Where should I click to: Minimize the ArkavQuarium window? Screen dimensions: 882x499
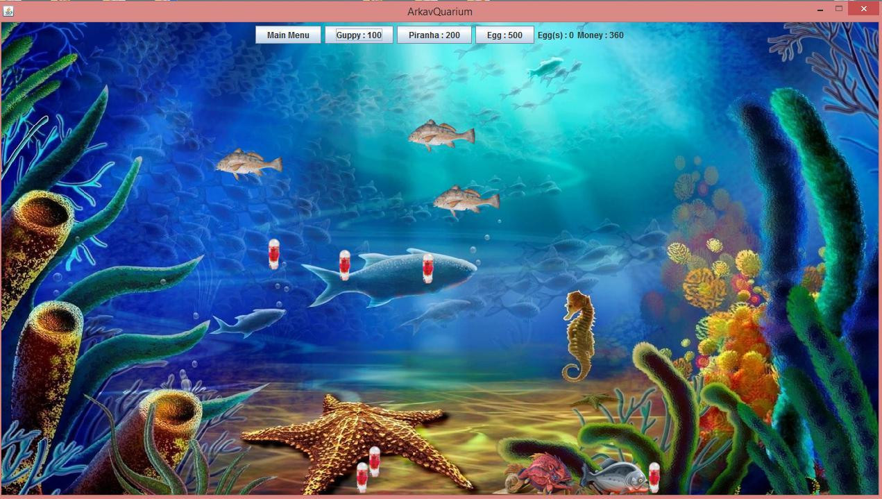point(821,10)
